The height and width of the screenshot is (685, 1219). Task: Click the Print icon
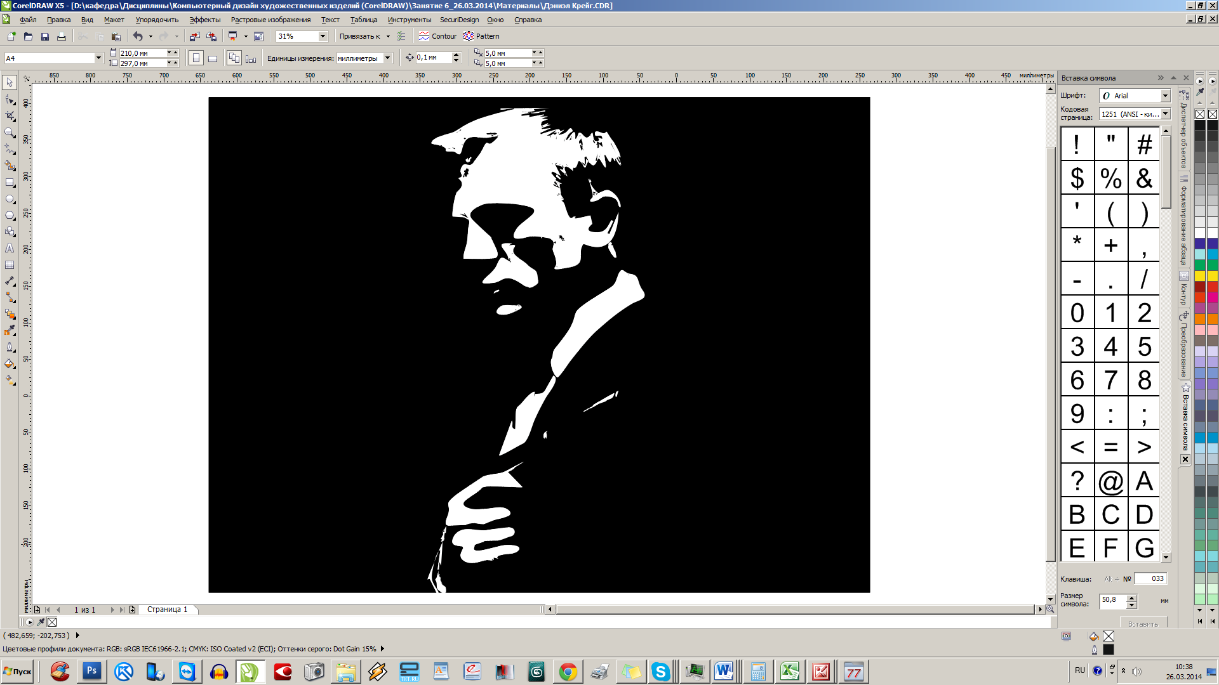[61, 36]
